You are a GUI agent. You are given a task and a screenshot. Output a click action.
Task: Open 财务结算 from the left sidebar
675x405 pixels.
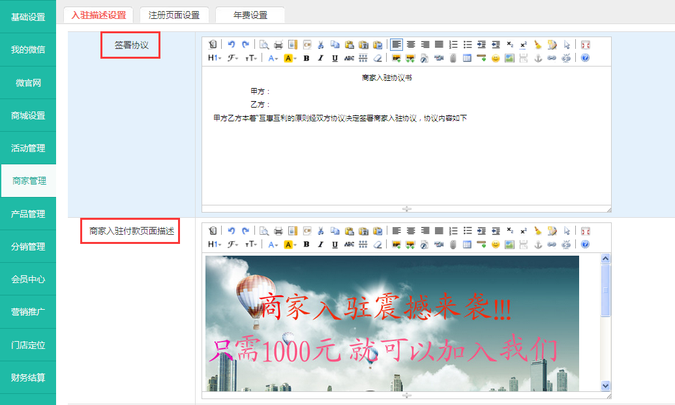click(28, 378)
